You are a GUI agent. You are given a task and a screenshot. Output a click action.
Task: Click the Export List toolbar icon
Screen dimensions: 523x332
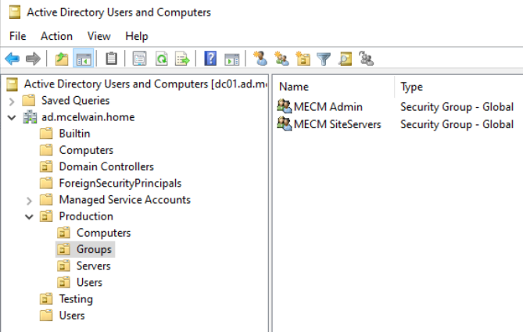[x=182, y=59]
